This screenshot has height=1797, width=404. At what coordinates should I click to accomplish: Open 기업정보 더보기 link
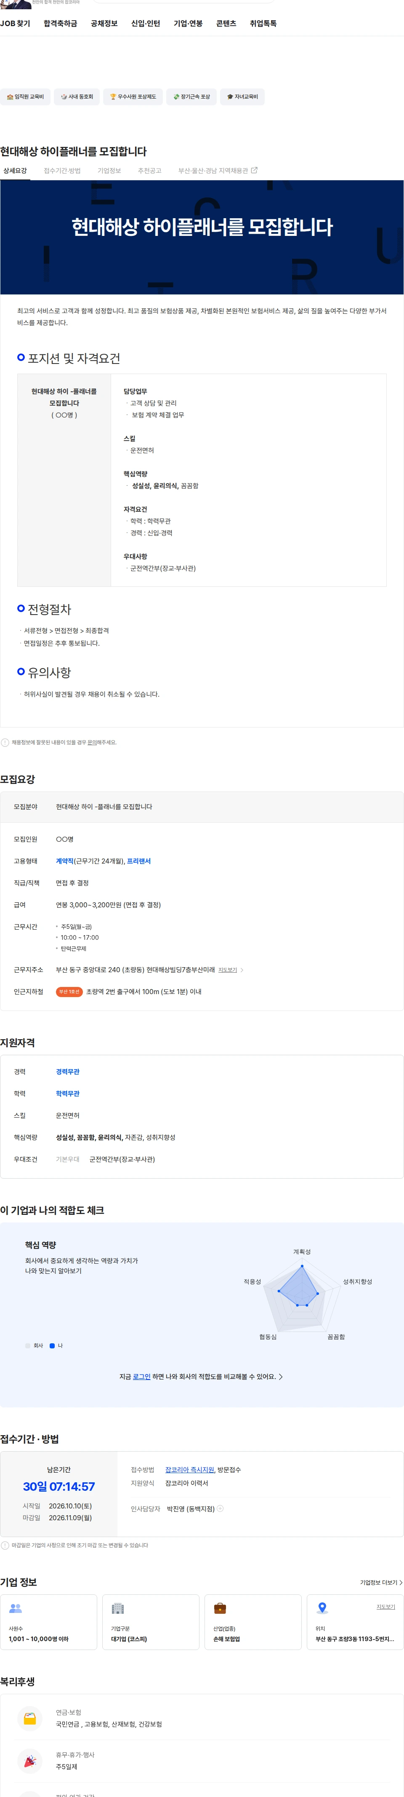tap(381, 1582)
